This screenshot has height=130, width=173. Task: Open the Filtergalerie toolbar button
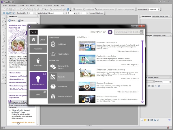tap(89, 10)
